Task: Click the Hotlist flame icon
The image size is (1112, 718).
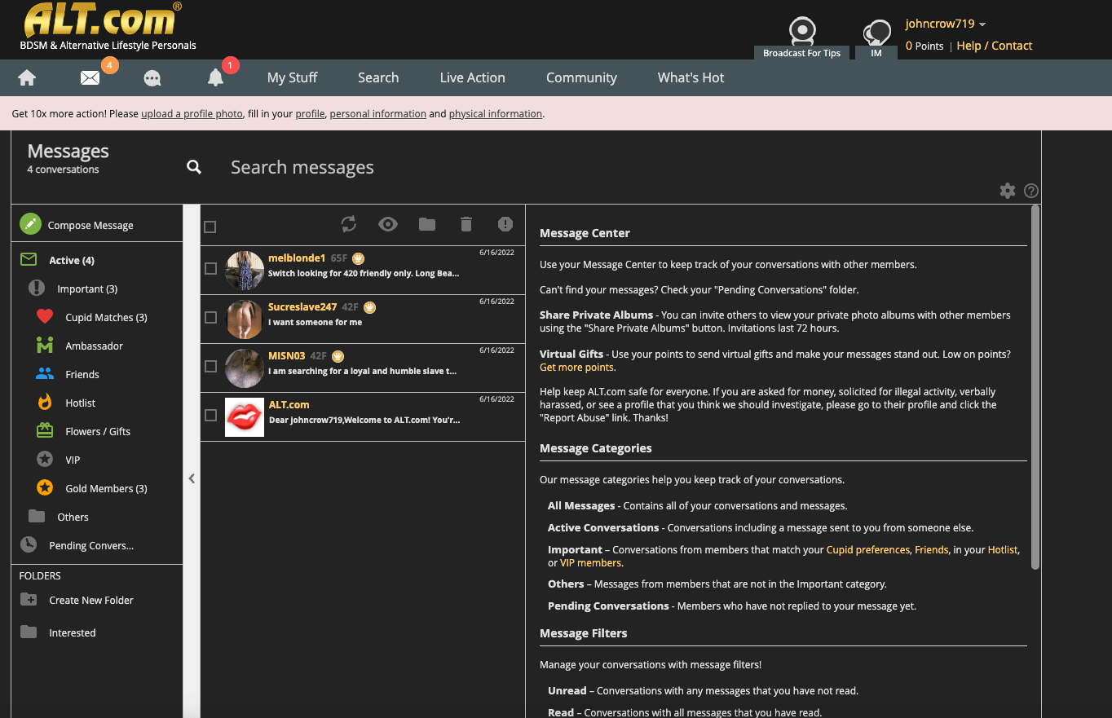Action: click(x=45, y=403)
